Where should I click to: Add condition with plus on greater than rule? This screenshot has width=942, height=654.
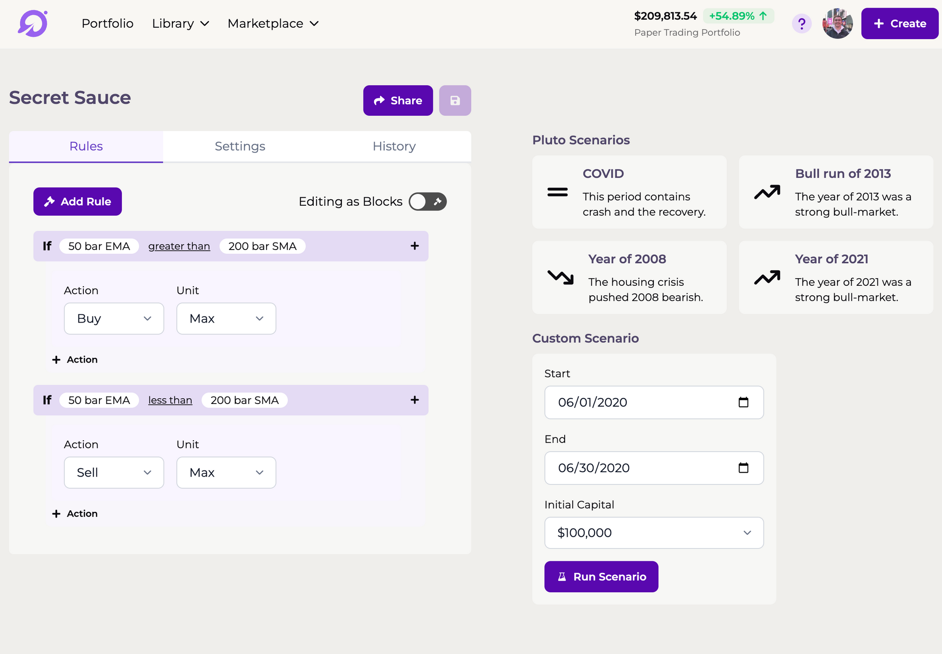414,246
